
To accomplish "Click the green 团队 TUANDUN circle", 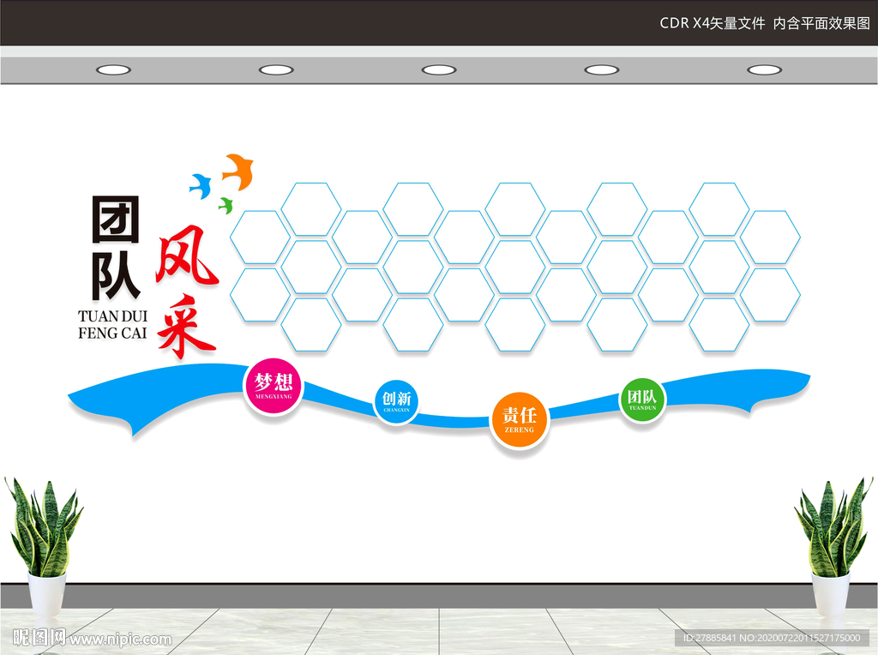I will click(x=642, y=400).
